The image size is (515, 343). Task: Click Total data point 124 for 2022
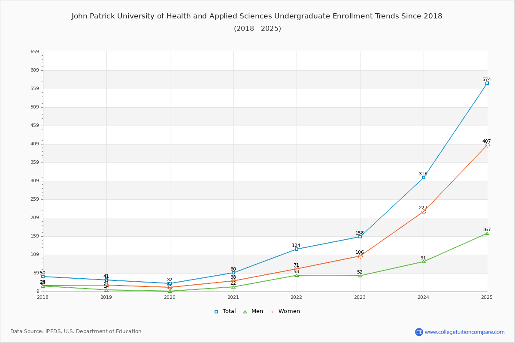[297, 249]
